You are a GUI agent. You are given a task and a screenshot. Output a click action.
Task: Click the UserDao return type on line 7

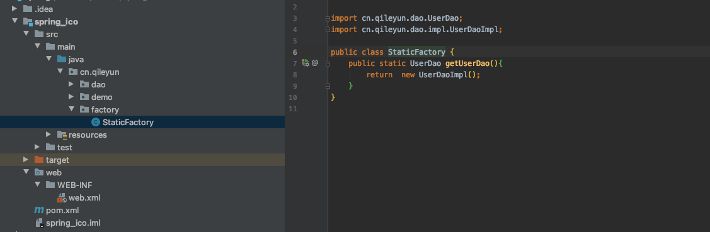pyautogui.click(x=426, y=64)
